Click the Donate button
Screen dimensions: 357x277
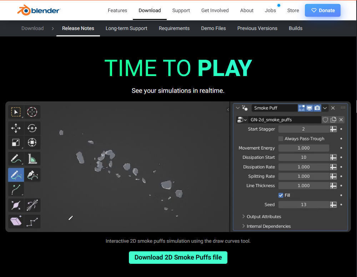pos(323,10)
